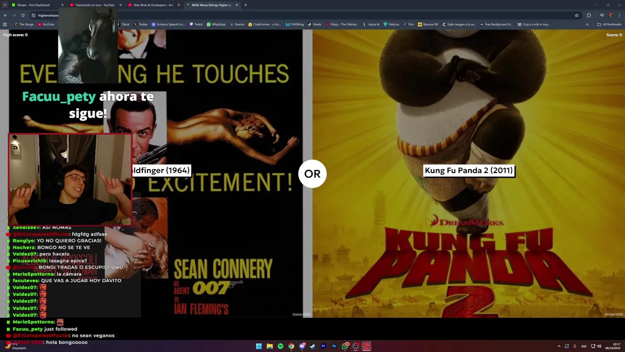Open the Tiktok bookmark
This screenshot has width=625, height=352.
point(124,24)
